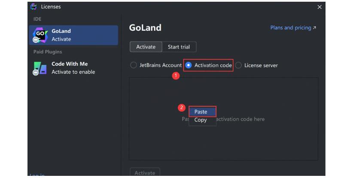Select GoLand Activate entry in IDE list
The image size is (353, 178).
click(x=73, y=35)
